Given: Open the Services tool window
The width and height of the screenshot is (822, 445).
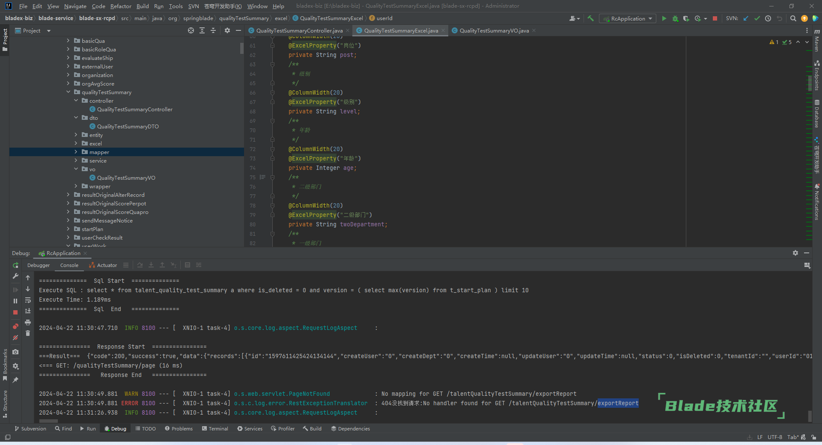Looking at the screenshot, I should coord(250,428).
